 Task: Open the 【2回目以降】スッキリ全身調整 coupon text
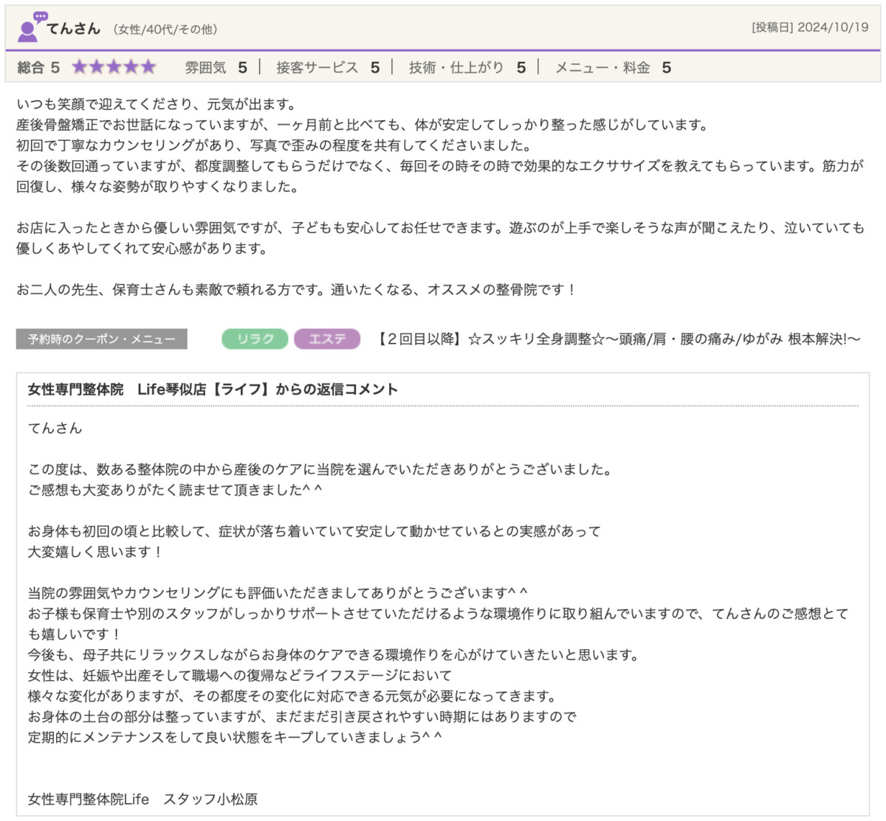pyautogui.click(x=617, y=339)
